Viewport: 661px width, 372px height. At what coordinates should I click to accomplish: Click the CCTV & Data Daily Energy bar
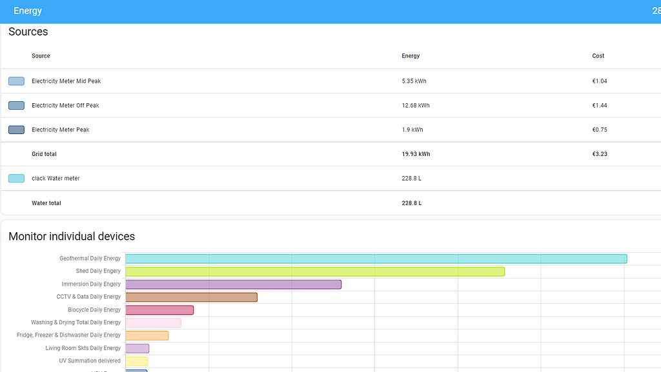(191, 297)
